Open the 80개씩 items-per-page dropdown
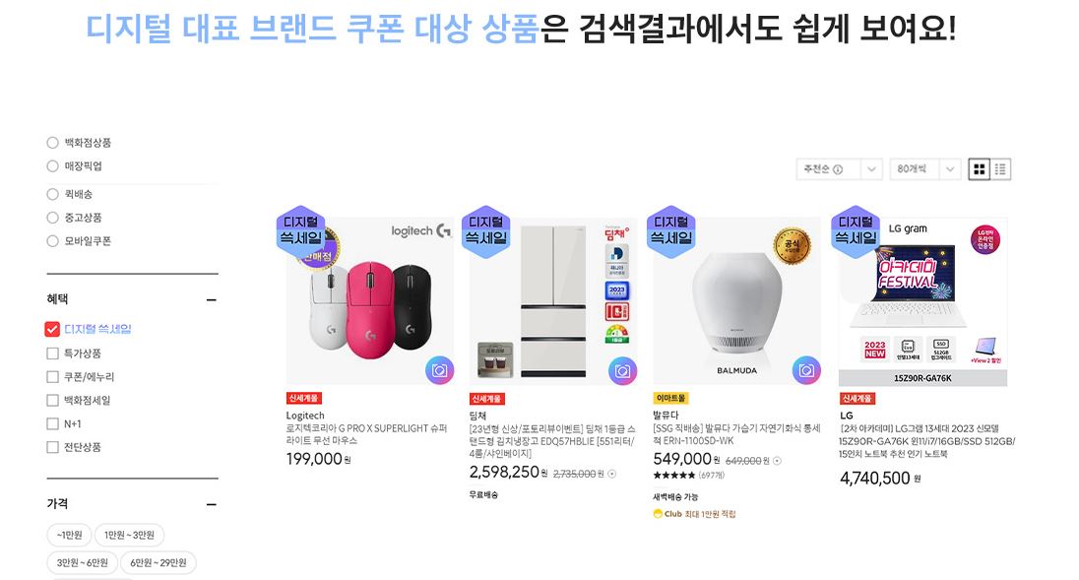The height and width of the screenshot is (580, 1079). click(x=924, y=169)
